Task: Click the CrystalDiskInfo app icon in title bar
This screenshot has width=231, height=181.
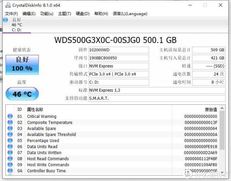Action: click(8, 5)
